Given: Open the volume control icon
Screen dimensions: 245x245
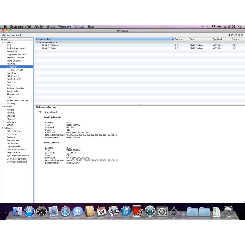Looking at the screenshot, I should tap(219, 26).
